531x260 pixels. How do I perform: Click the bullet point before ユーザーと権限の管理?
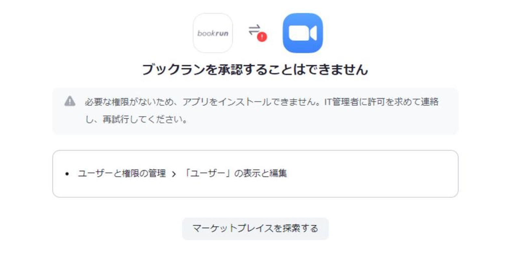point(67,174)
